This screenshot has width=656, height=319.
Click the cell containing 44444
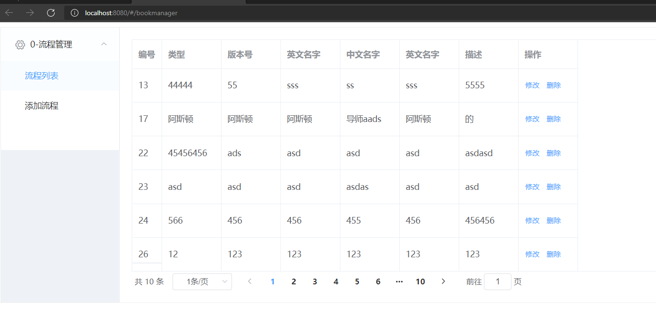tap(192, 85)
